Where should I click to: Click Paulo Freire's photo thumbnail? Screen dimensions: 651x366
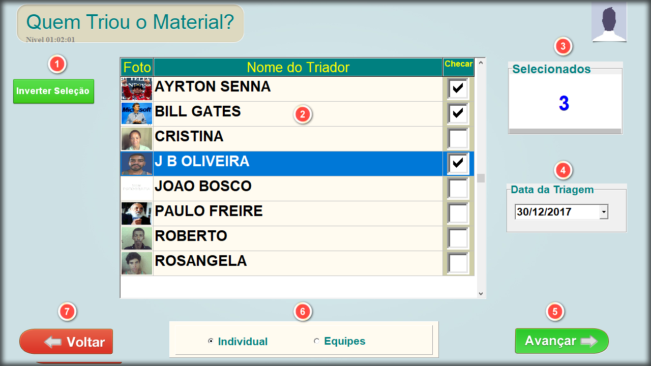click(137, 213)
